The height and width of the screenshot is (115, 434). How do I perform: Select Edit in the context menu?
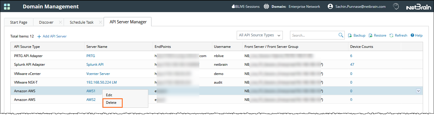tap(109, 95)
